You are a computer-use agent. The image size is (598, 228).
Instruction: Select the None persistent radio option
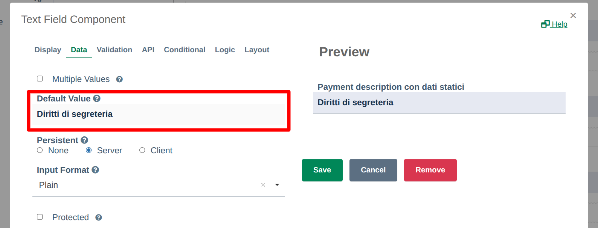(40, 150)
